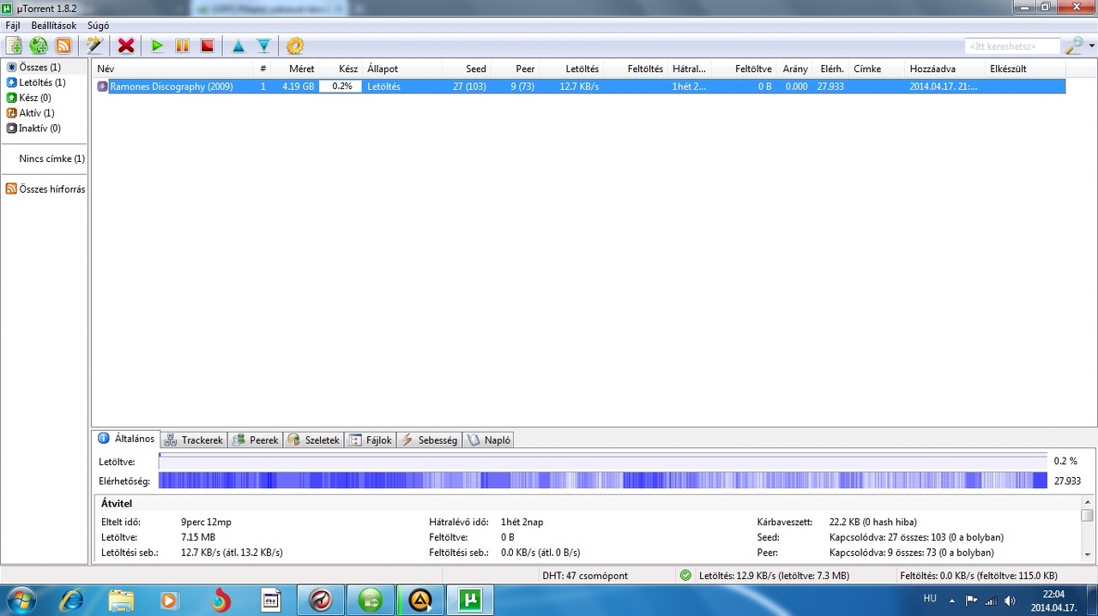Click the search input field

point(1012,46)
